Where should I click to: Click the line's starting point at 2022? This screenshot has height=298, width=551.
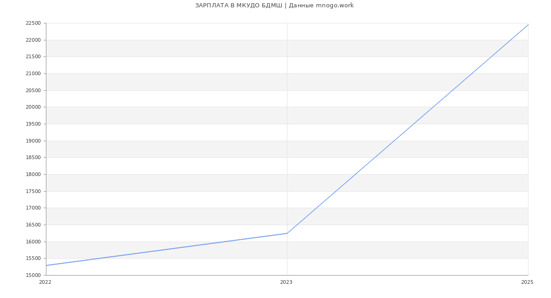(x=46, y=265)
